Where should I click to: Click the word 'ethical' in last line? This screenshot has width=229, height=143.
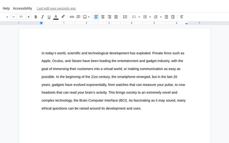pos(47,108)
